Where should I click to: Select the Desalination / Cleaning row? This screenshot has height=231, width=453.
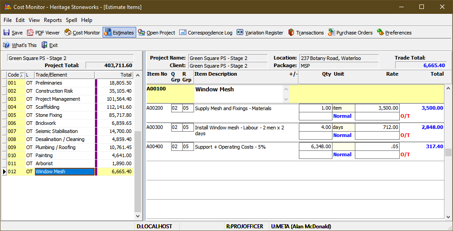(x=67, y=139)
